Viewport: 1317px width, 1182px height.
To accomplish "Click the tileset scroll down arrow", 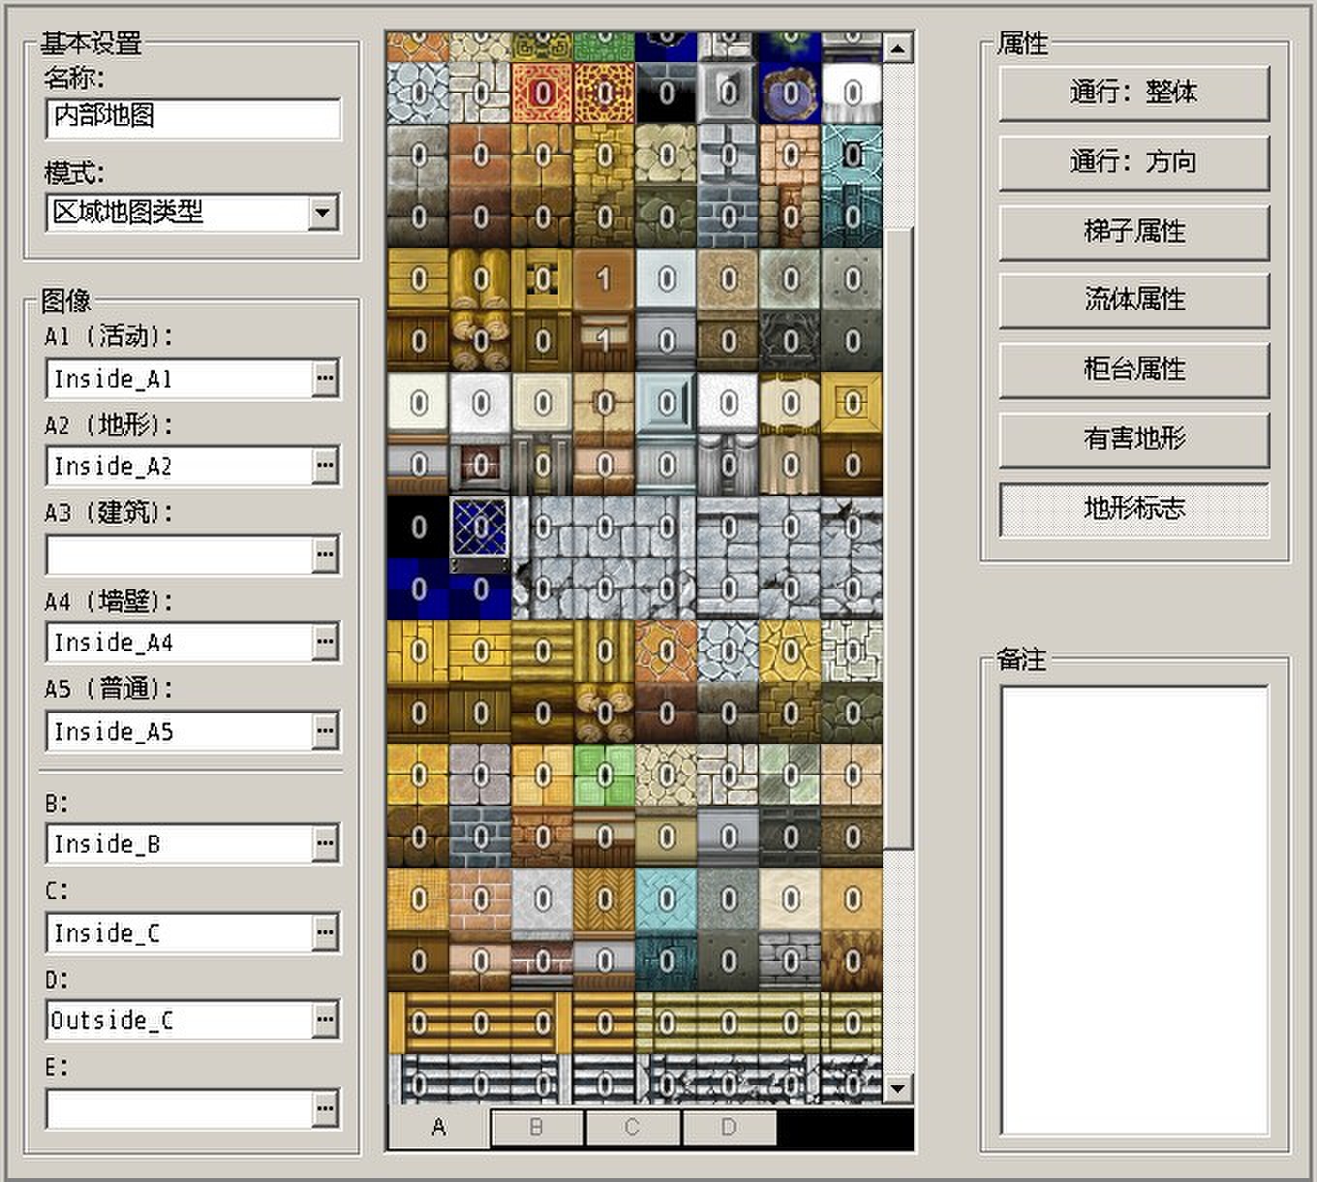I will click(898, 1089).
